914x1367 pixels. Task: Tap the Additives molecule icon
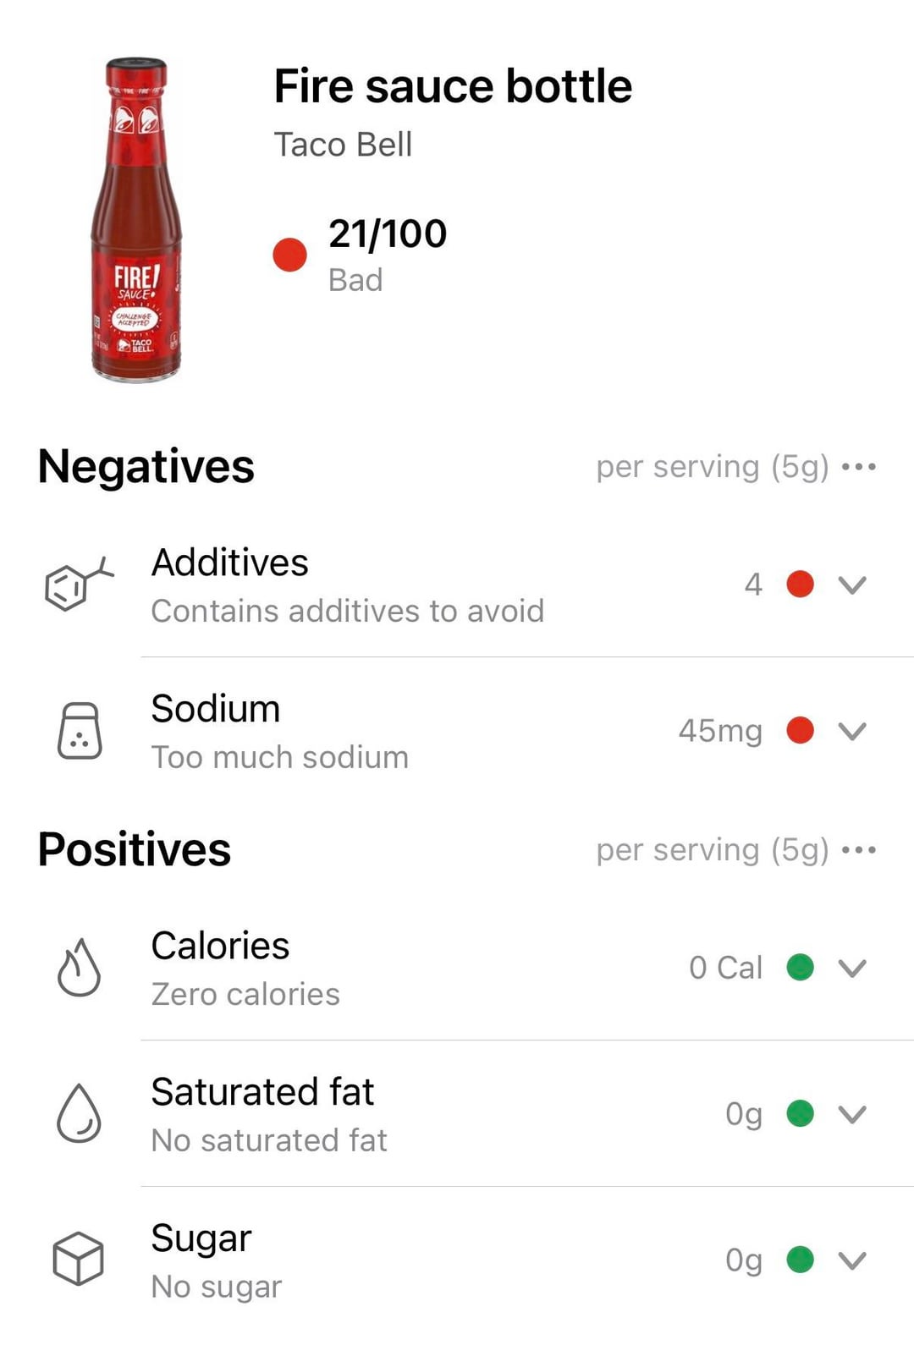point(78,585)
